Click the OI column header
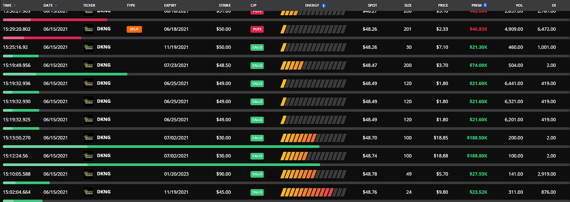Image resolution: width=570 pixels, height=202 pixels. coord(553,5)
